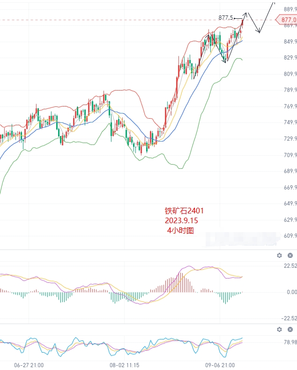297x370 pixels.
Task: Click the 78.98 level on oscillator scale
Action: pos(290,342)
